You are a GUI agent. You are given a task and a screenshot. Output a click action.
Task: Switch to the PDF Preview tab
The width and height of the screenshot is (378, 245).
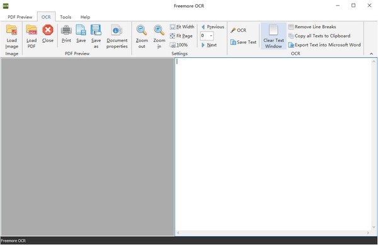(20, 17)
